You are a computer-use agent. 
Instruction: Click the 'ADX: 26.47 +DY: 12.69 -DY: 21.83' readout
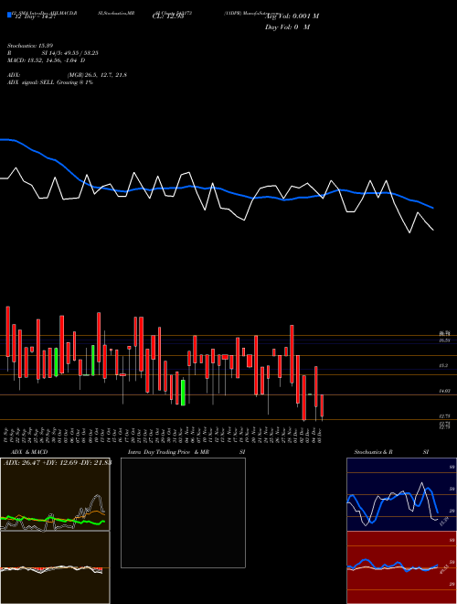[58, 462]
